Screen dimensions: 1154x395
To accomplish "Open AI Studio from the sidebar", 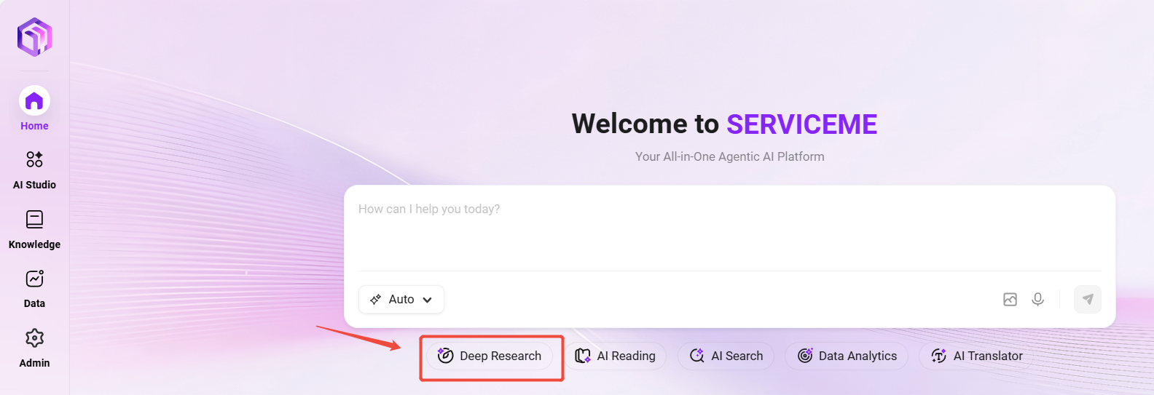I will click(34, 159).
